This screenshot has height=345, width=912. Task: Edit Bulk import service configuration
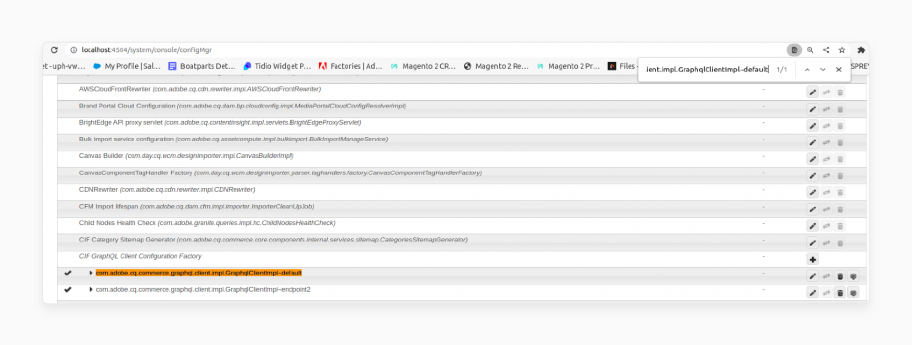[812, 142]
